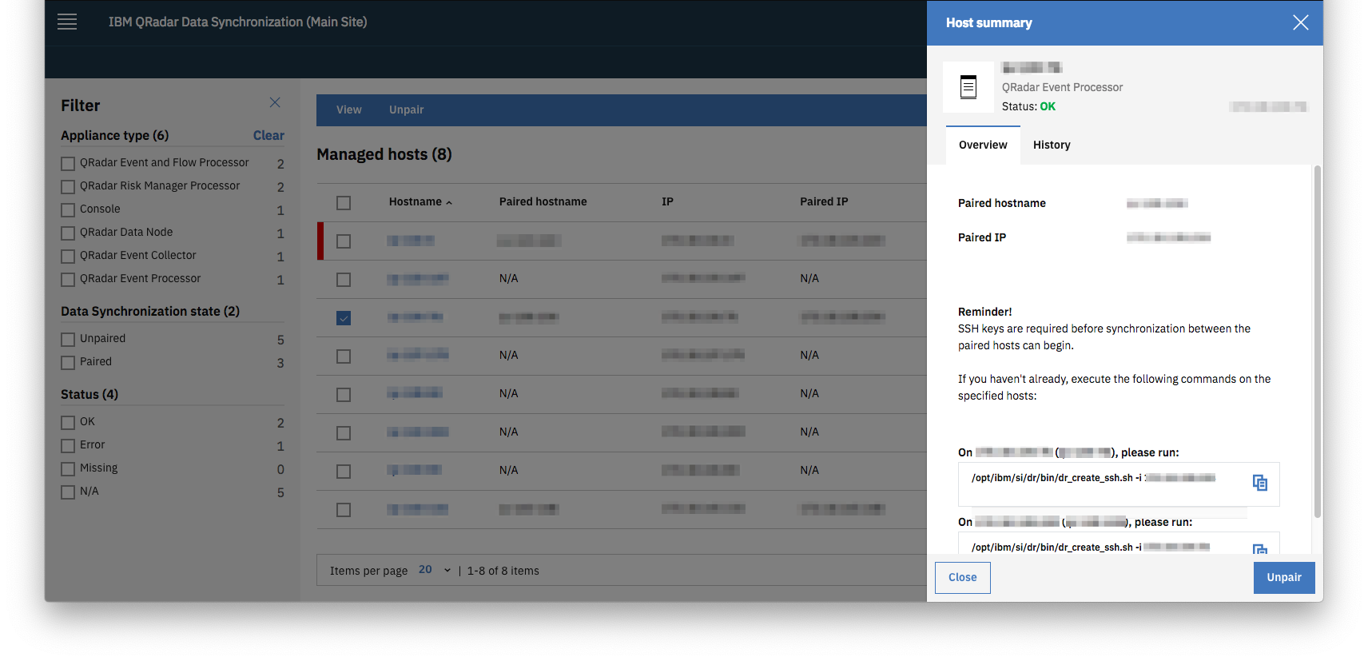
Task: Click the IP column header
Action: 667,202
